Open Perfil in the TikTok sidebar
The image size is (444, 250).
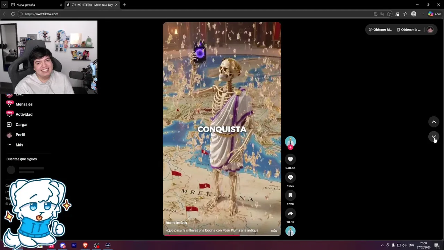pos(20,135)
